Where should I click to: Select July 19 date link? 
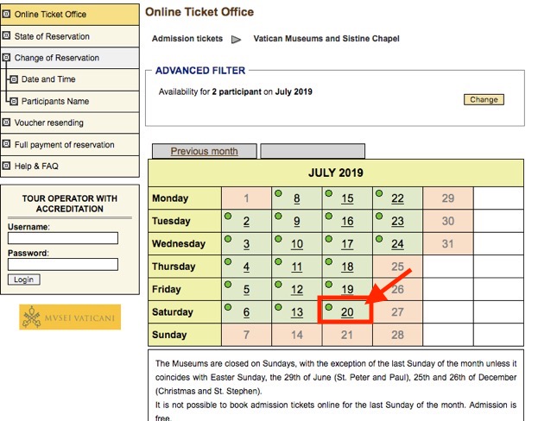coord(347,290)
